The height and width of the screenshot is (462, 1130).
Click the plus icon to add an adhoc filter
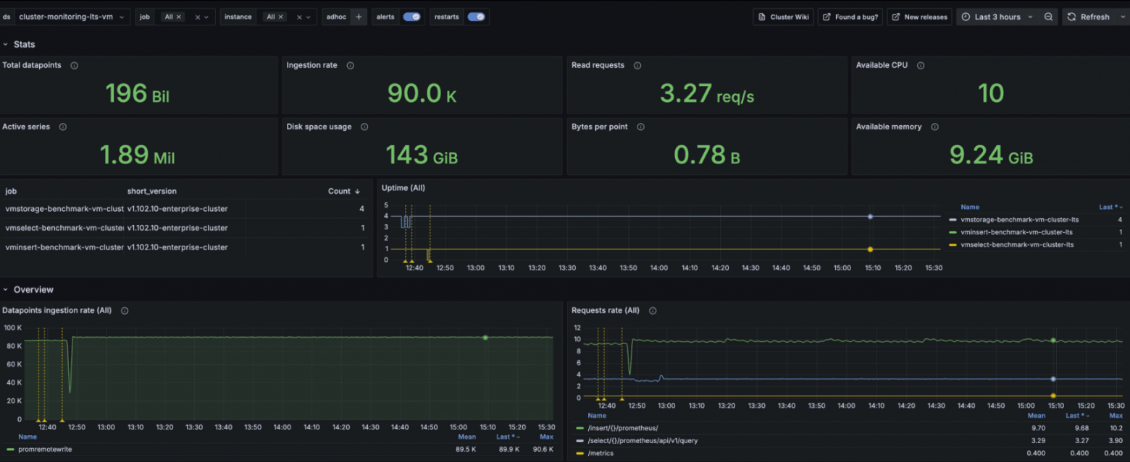point(359,17)
